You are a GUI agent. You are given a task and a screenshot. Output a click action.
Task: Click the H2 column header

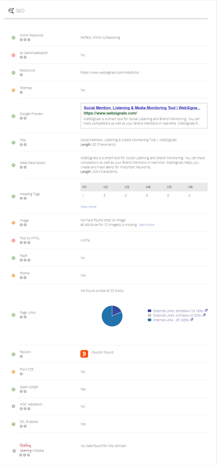[x=105, y=187]
